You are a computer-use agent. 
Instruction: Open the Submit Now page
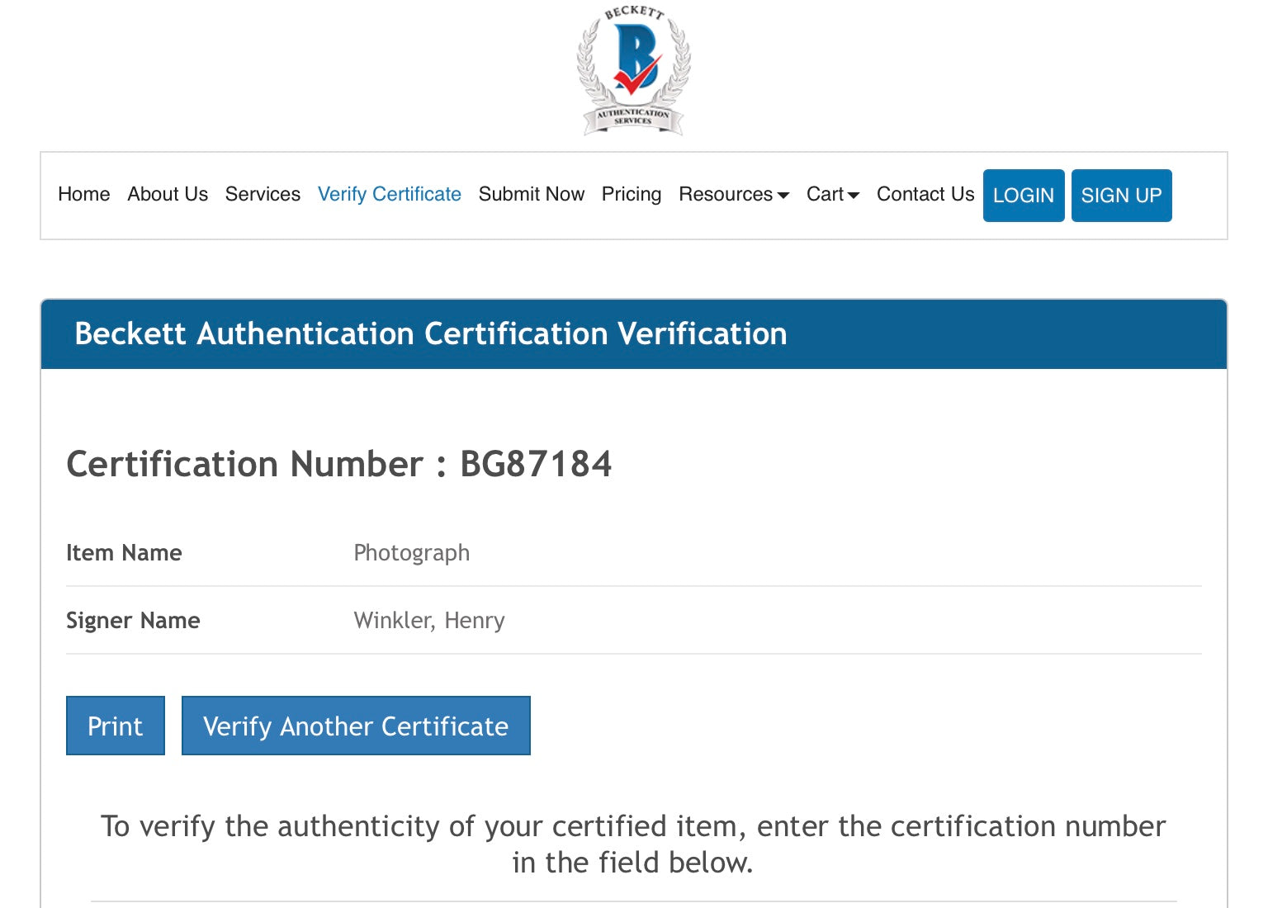tap(532, 194)
